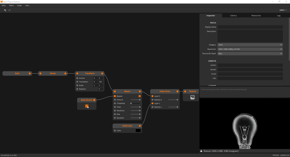
Task: Select the Solid Color node title
Action: pyautogui.click(x=127, y=126)
